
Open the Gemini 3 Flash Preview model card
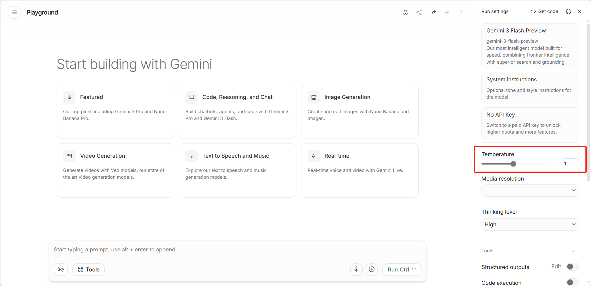click(x=530, y=46)
